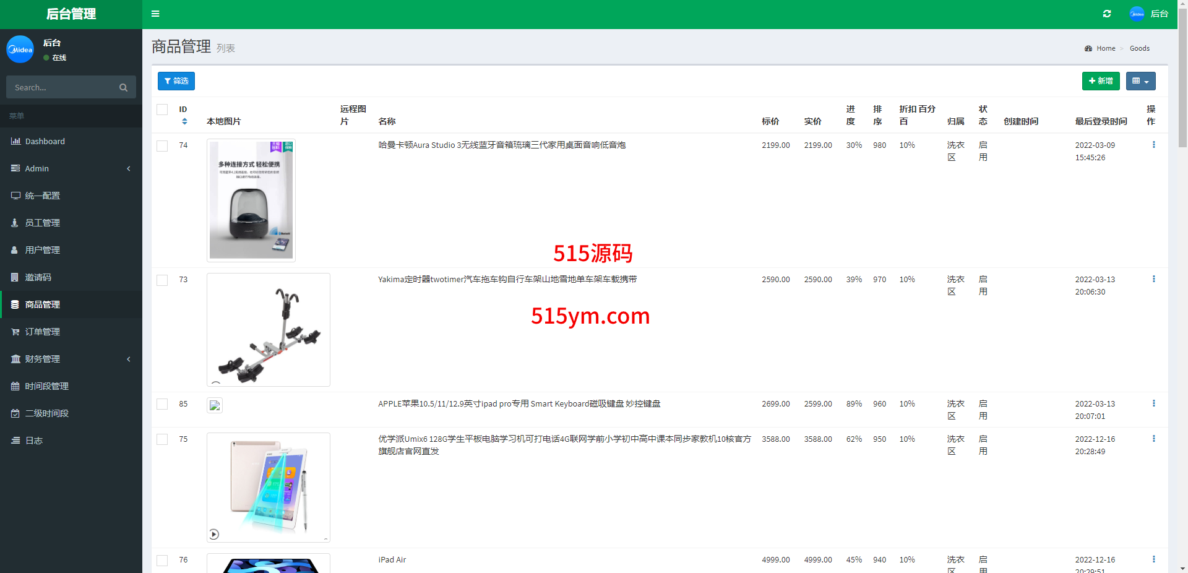Open row actions menu for product 73

[x=1153, y=279]
